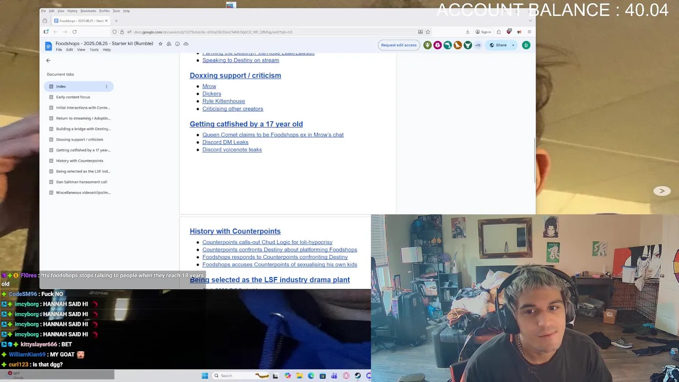Bookmark this page with star icon
This screenshot has width=679, height=382.
[x=428, y=32]
